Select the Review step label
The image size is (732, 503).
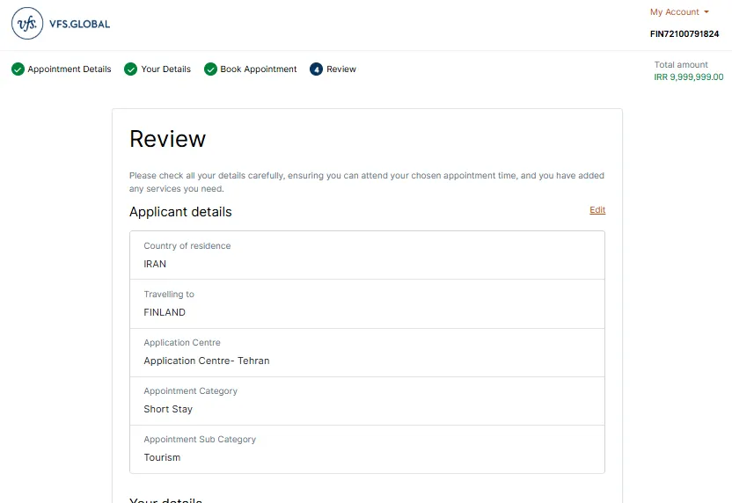tap(341, 69)
